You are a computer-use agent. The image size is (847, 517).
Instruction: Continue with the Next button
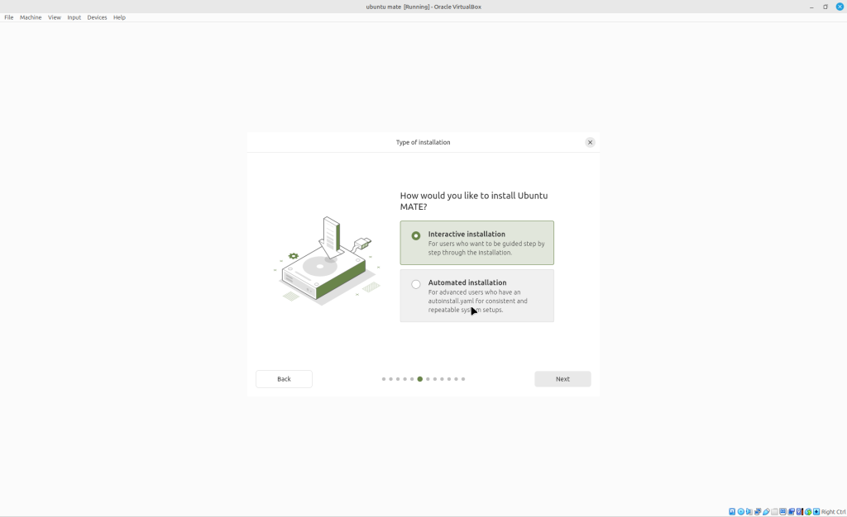(x=562, y=379)
